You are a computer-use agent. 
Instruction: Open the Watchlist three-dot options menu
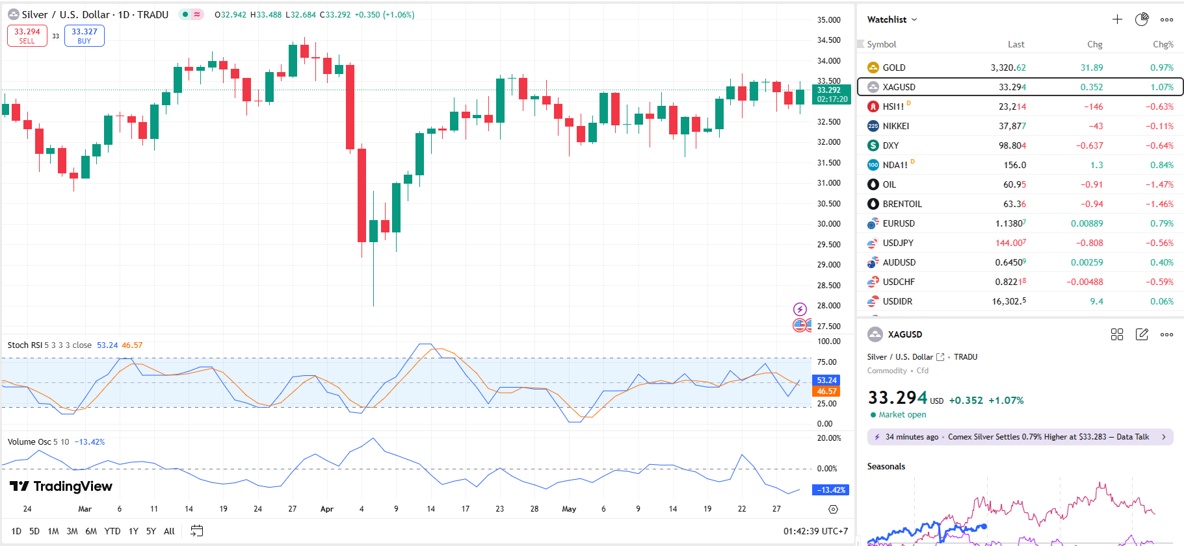coord(1167,19)
